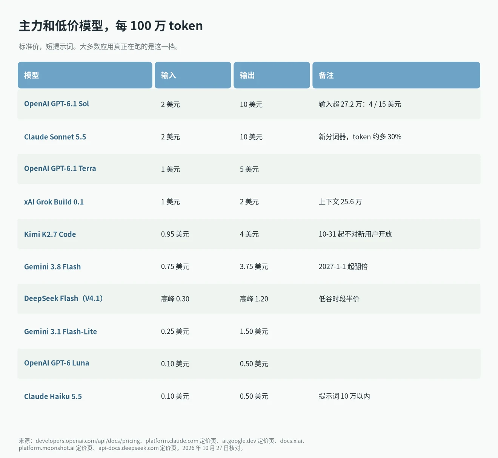Select the note 新分词器，token 约多 30%
498x458 pixels.
click(x=360, y=137)
